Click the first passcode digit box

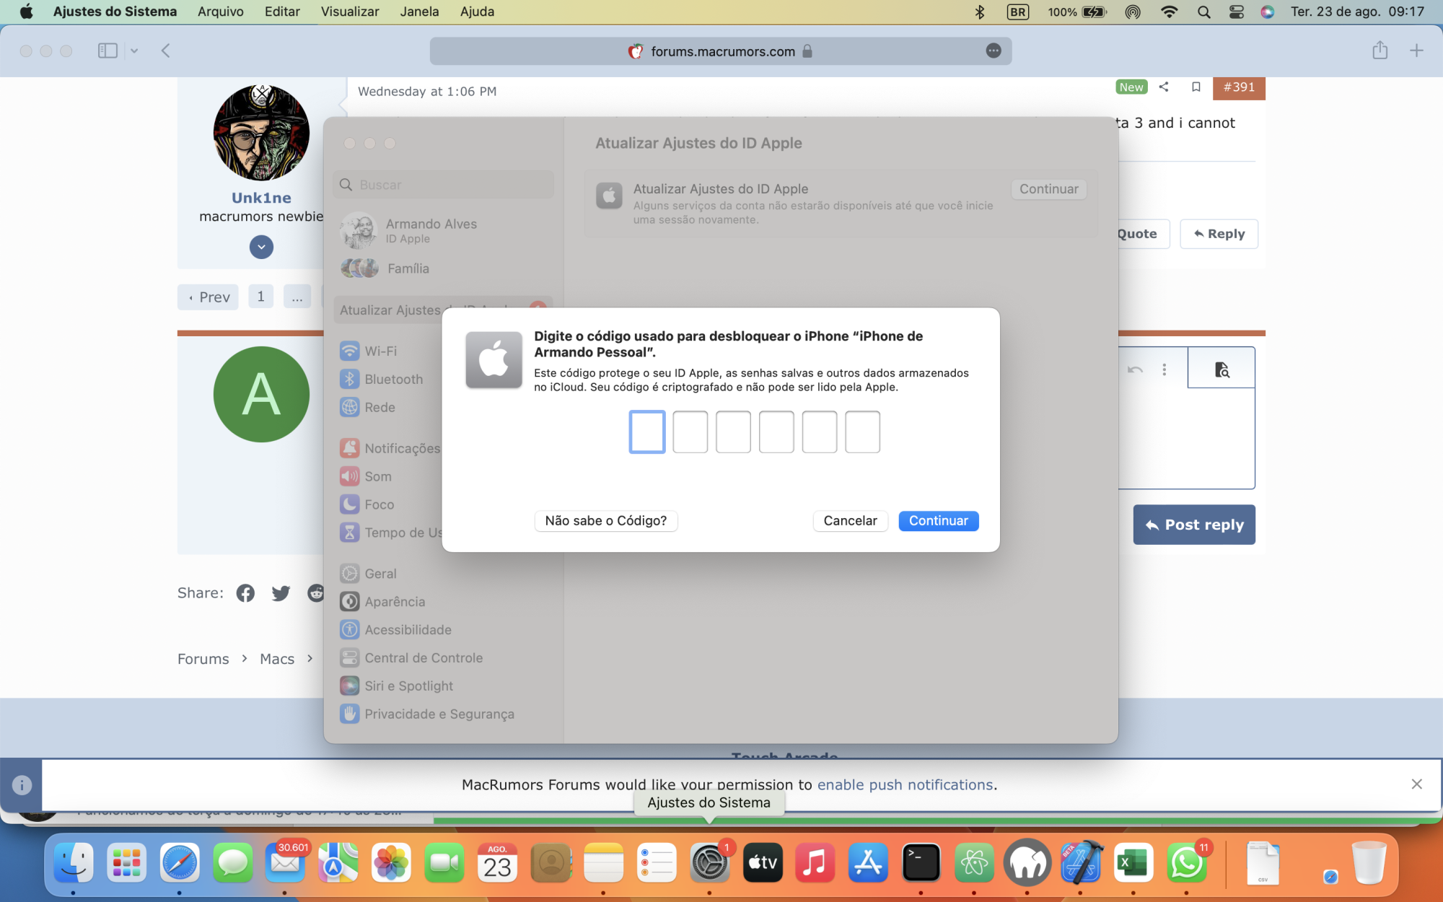click(646, 432)
